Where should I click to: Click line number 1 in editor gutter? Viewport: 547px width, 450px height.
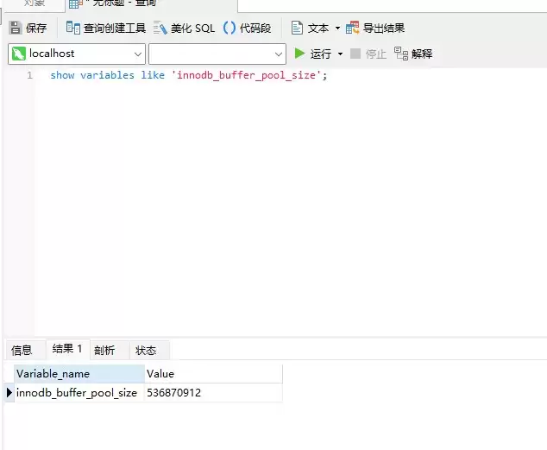29,75
